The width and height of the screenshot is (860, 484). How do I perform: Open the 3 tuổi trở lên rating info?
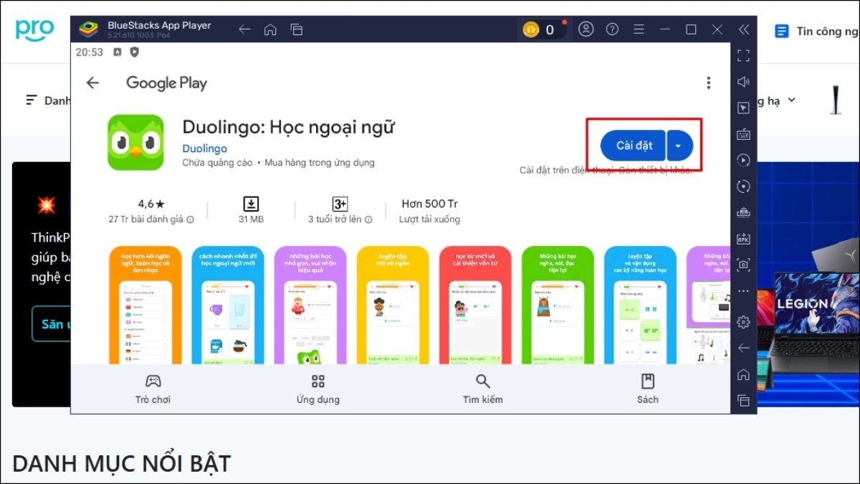point(368,219)
